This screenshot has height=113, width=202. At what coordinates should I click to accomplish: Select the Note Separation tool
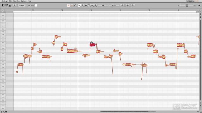(x=95, y=5)
